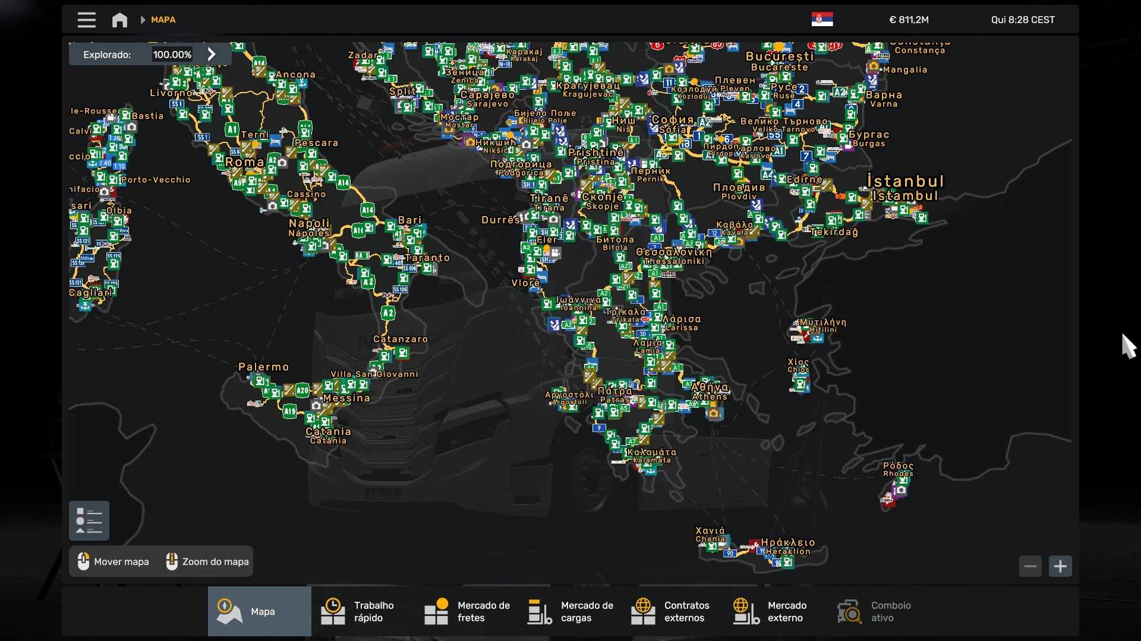Click the Mover mapa hint

click(x=114, y=561)
